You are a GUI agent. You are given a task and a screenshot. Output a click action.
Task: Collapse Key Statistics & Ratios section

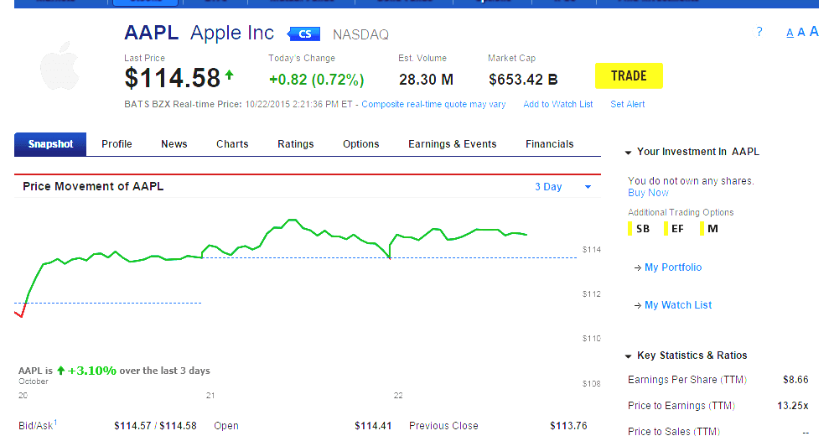(x=629, y=356)
